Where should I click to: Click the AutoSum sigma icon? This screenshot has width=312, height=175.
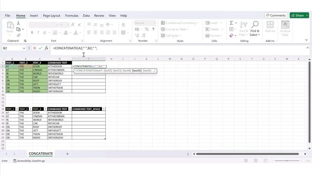[231, 23]
